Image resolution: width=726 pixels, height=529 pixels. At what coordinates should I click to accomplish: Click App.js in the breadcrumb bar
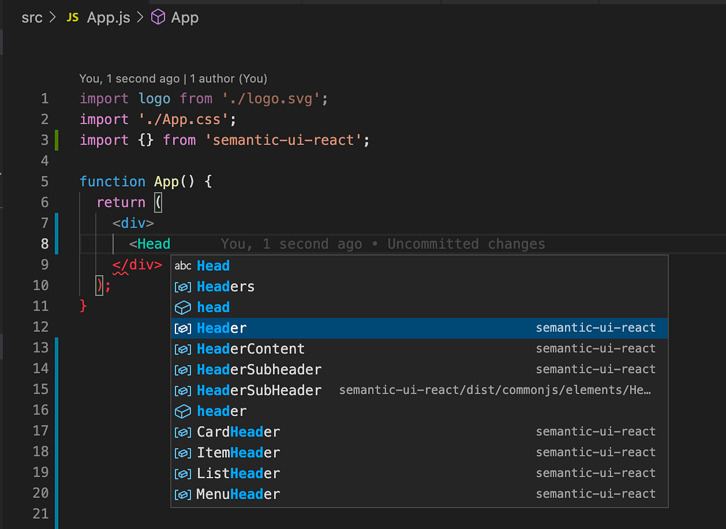108,17
